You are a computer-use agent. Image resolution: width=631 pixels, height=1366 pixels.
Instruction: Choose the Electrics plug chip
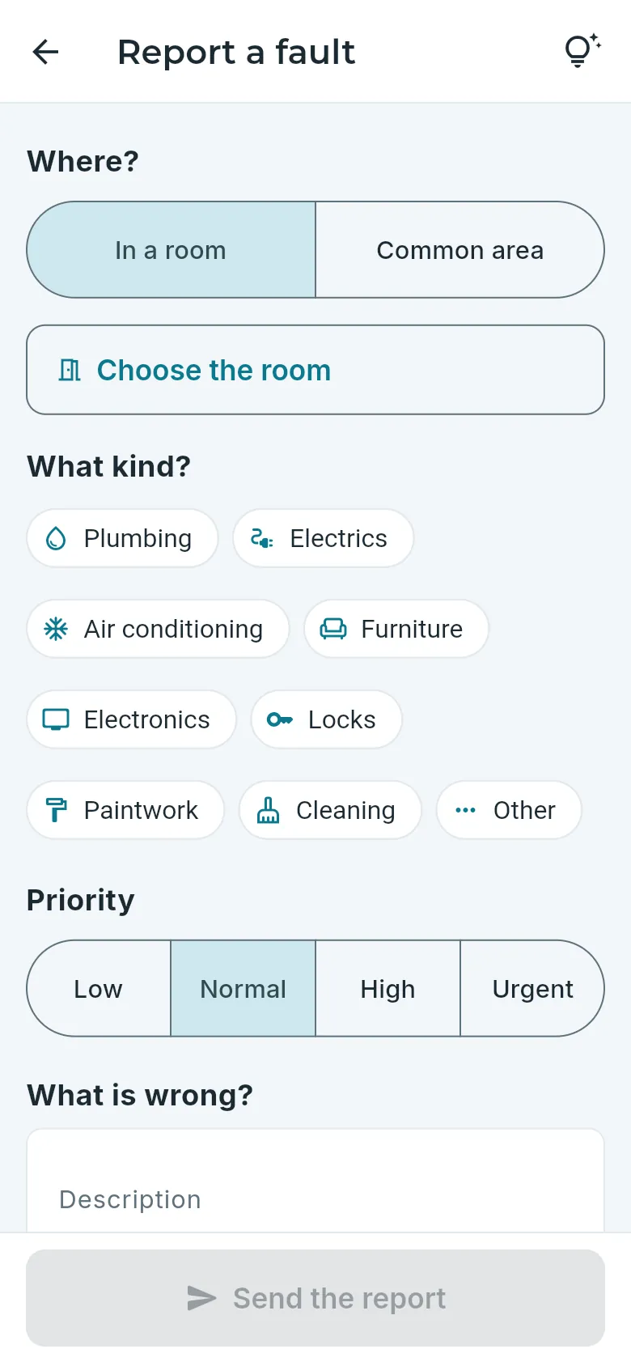pos(323,538)
